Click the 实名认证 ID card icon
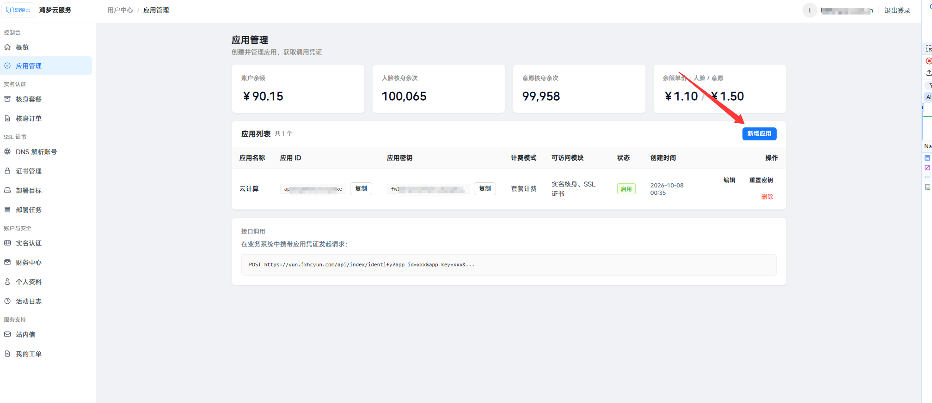The width and height of the screenshot is (932, 403). tap(7, 243)
